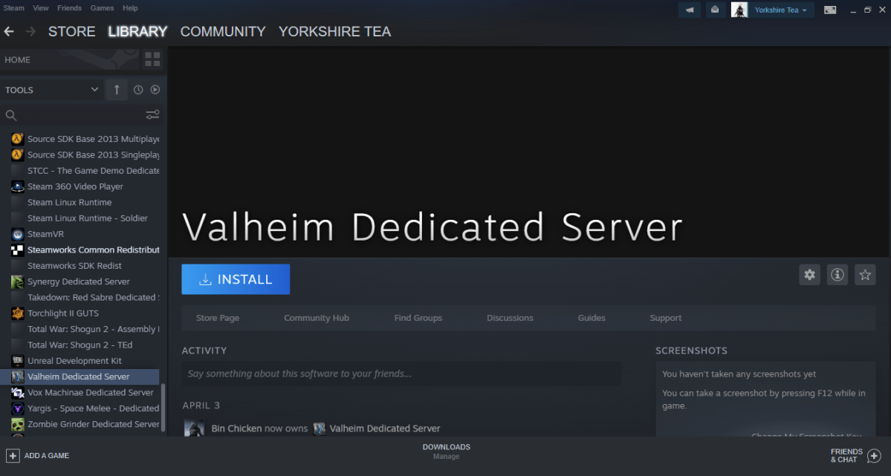Click the Steam 360 Video Player icon
891x476 pixels.
(x=18, y=186)
